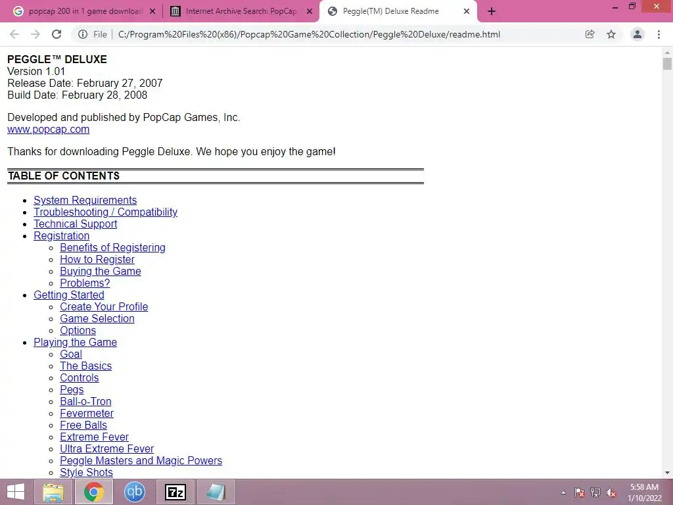
Task: Open the Buying the Game link
Action: 101,272
